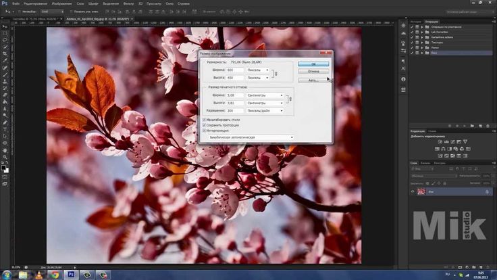Delete action trash icon in Actions panel

[x=488, y=126]
